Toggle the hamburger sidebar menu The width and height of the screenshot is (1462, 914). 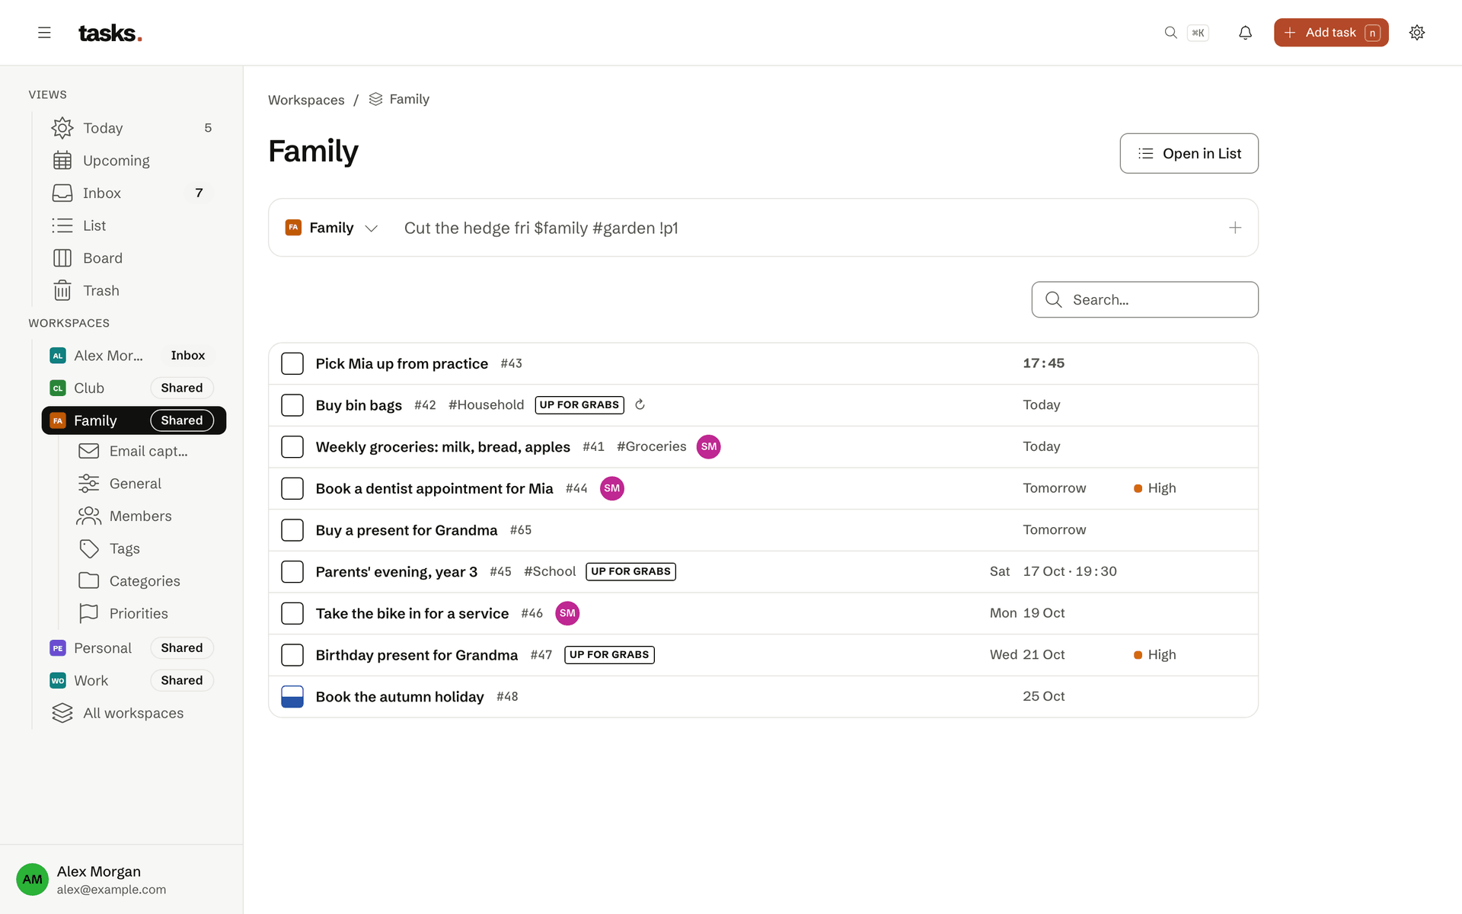[x=44, y=33]
